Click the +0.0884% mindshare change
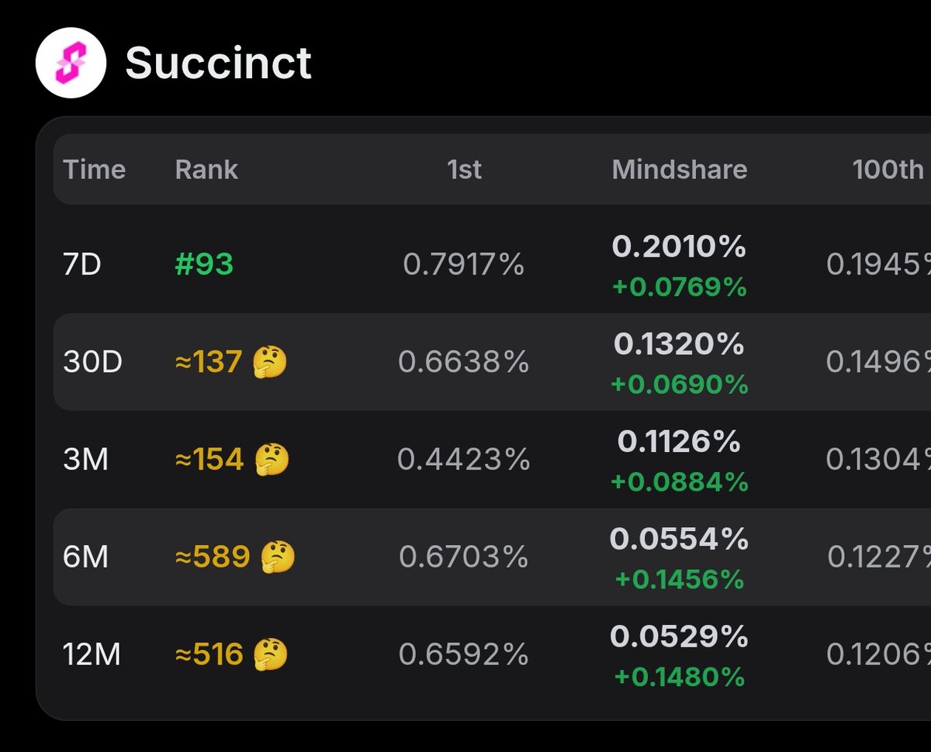The height and width of the screenshot is (752, 931). (680, 482)
